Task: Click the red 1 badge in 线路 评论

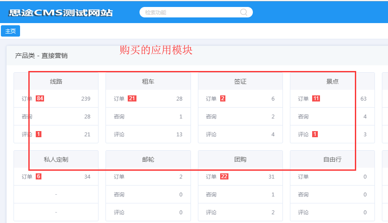Action: (x=38, y=134)
